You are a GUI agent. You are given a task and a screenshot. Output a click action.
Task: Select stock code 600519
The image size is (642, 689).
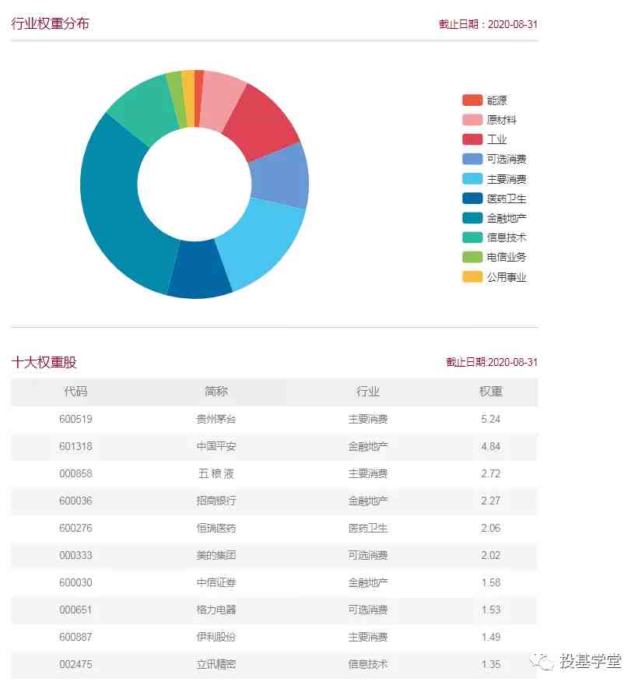75,419
